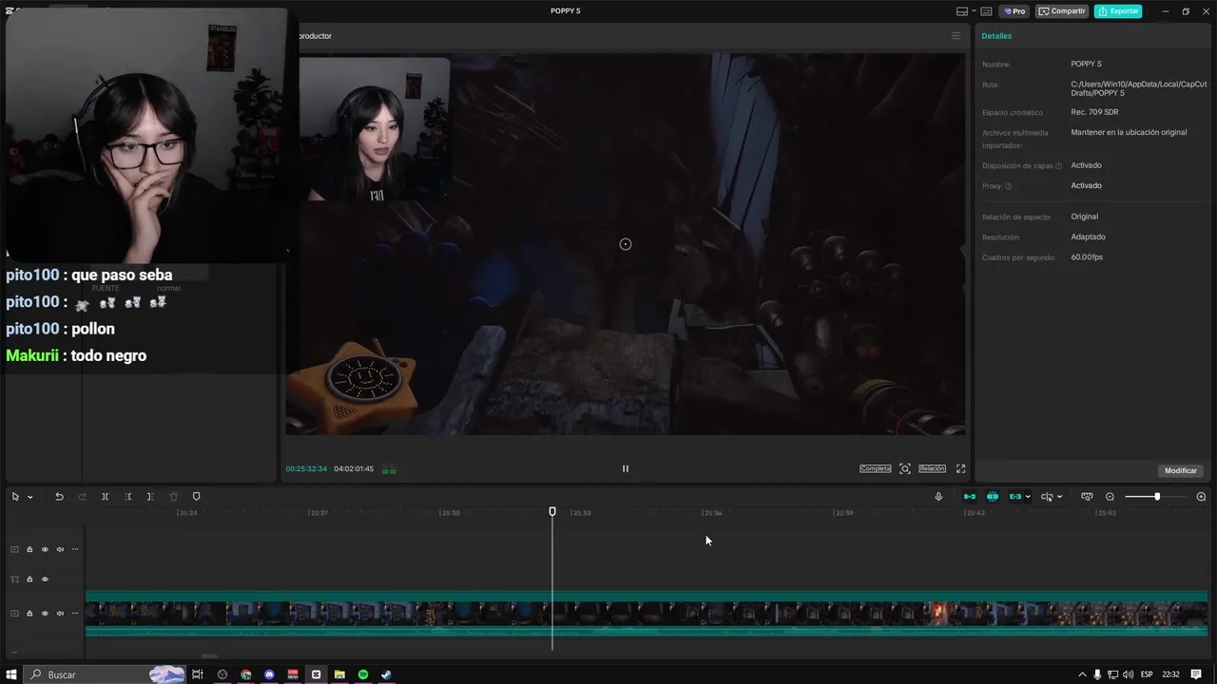1217x684 pixels.
Task: Delete the right side of the clip
Action: coord(150,497)
